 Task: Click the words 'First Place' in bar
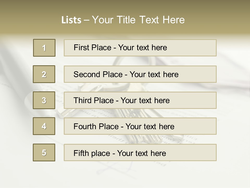(x=92, y=48)
